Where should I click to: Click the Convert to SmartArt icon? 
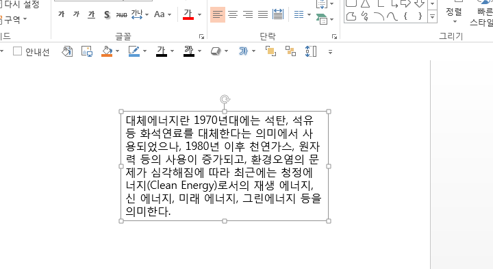(x=321, y=19)
